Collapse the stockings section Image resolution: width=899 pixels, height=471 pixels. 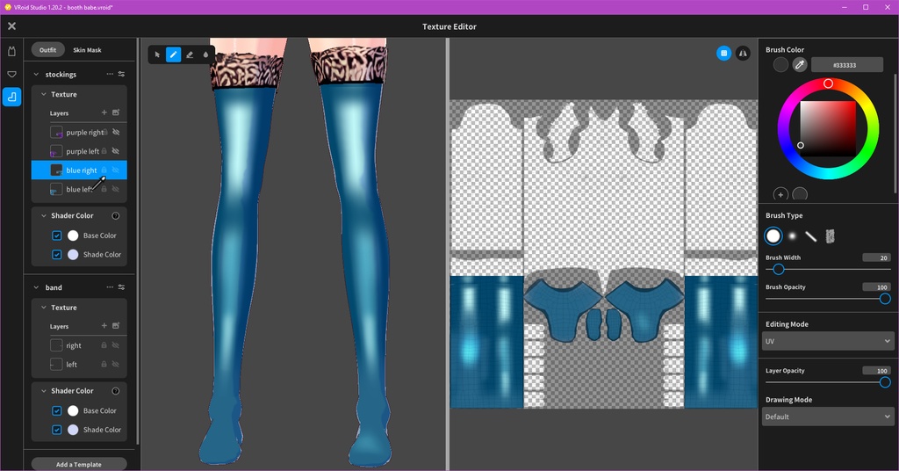[x=36, y=74]
